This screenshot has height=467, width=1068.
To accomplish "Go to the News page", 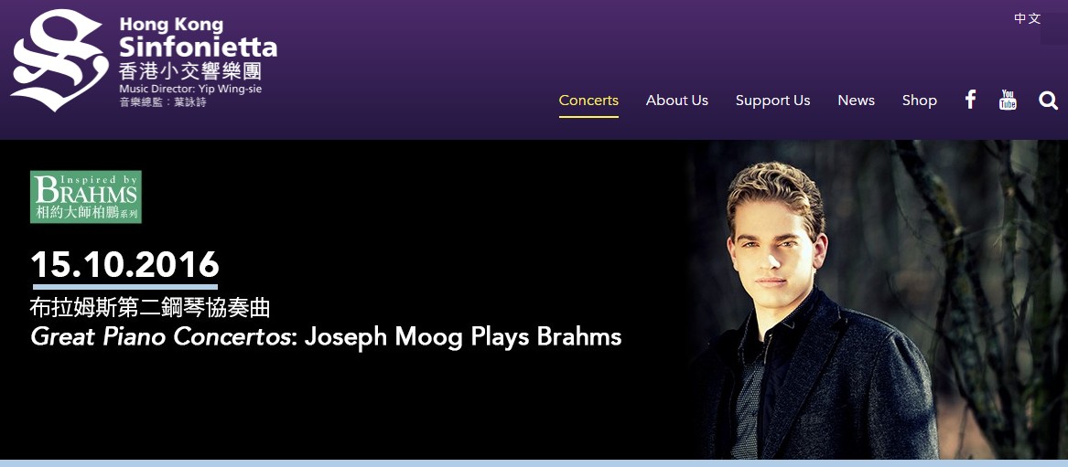I will 857,101.
